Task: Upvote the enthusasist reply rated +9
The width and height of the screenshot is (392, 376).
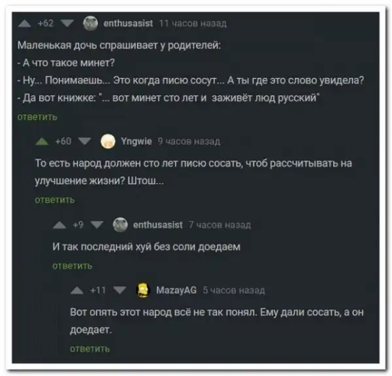Action: 59,225
